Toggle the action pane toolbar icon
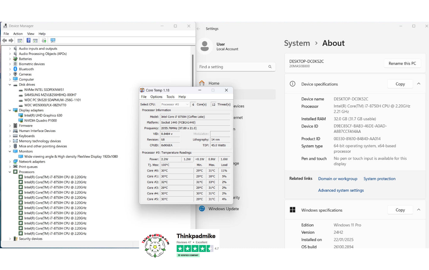Image resolution: width=429 pixels, height=270 pixels. [35, 40]
